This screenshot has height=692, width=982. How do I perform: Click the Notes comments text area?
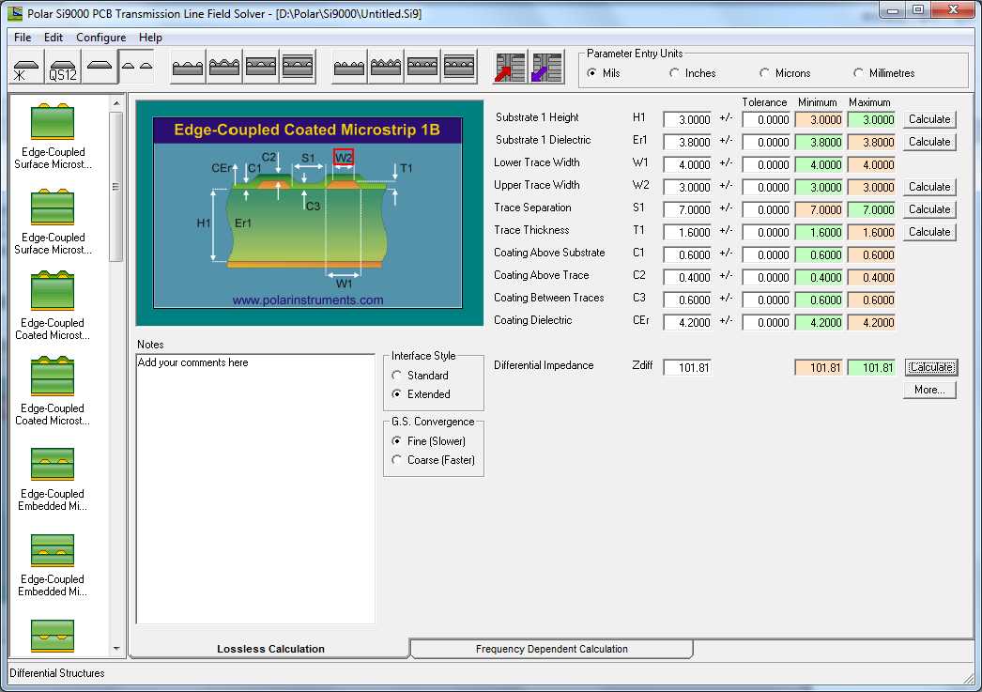coord(255,488)
